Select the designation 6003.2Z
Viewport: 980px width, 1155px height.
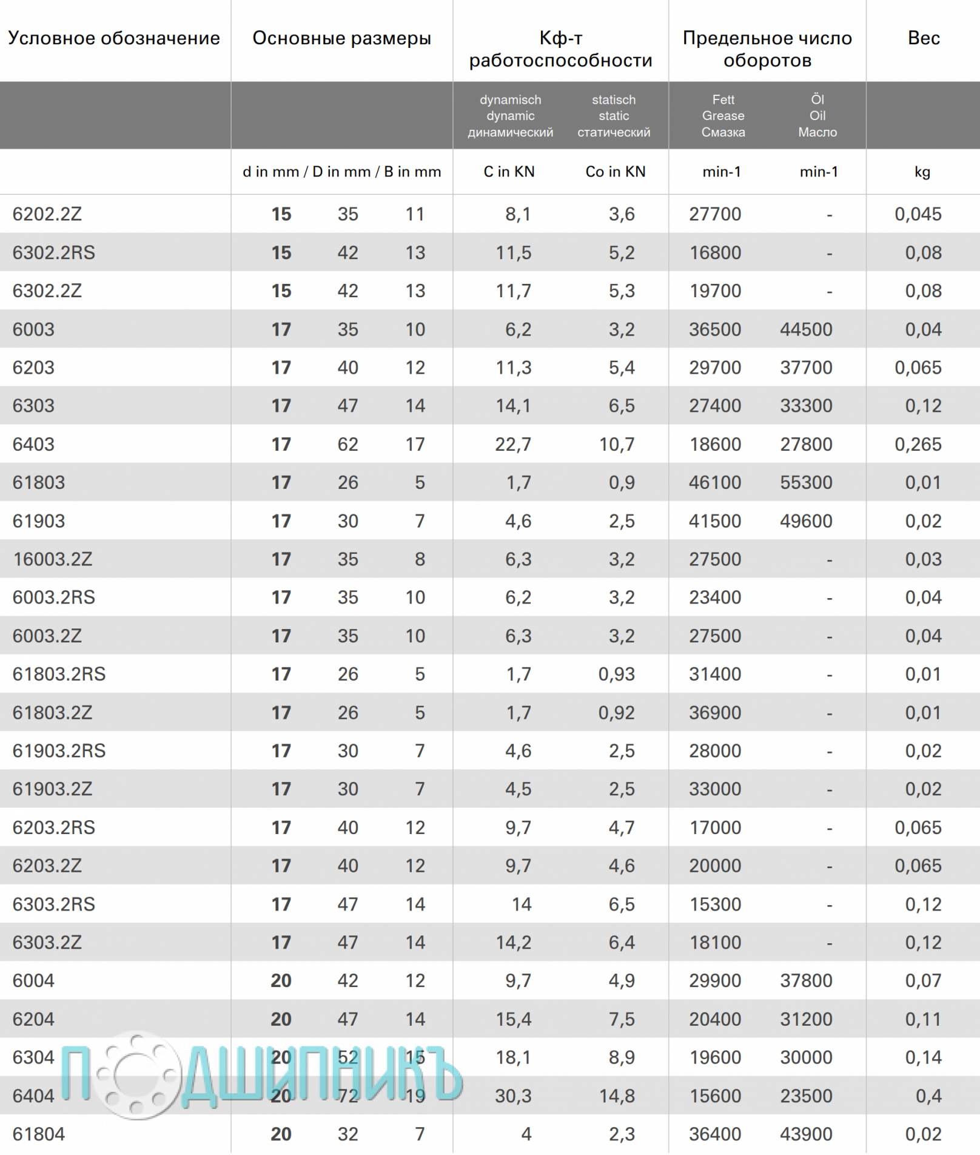pyautogui.click(x=47, y=636)
